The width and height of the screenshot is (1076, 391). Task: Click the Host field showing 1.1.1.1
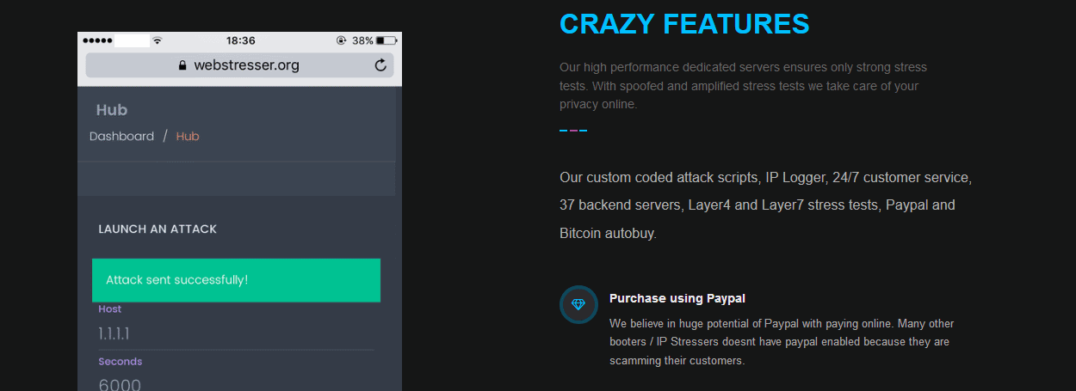coord(236,333)
